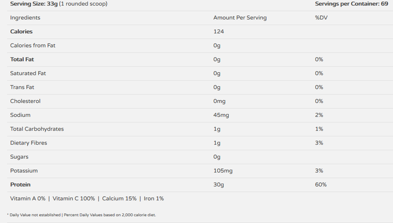Select the Servings per Container: 69 text
The width and height of the screenshot is (393, 223).
tap(352, 4)
